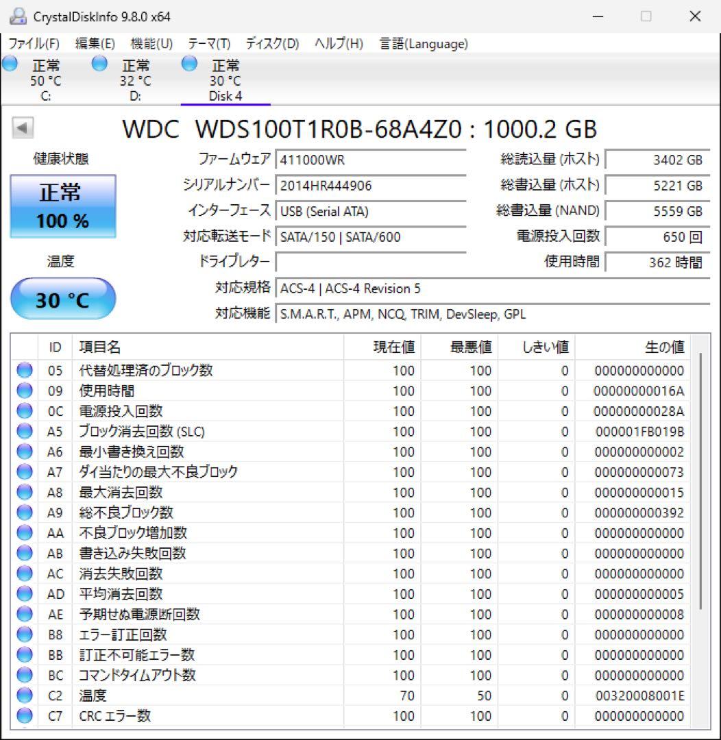Screen dimensions: 721x740
Task: Click the ACS-4 Revision 5 standard field
Action: point(493,288)
